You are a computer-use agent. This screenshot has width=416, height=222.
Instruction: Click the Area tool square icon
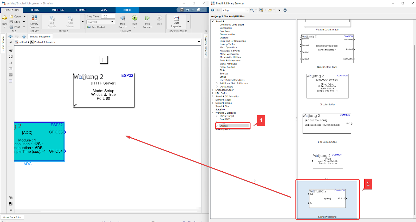click(x=11, y=81)
